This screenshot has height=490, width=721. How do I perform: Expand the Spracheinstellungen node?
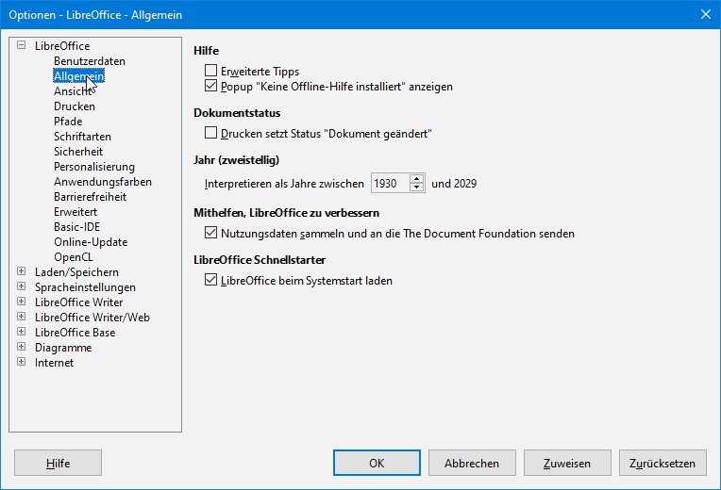click(x=21, y=286)
